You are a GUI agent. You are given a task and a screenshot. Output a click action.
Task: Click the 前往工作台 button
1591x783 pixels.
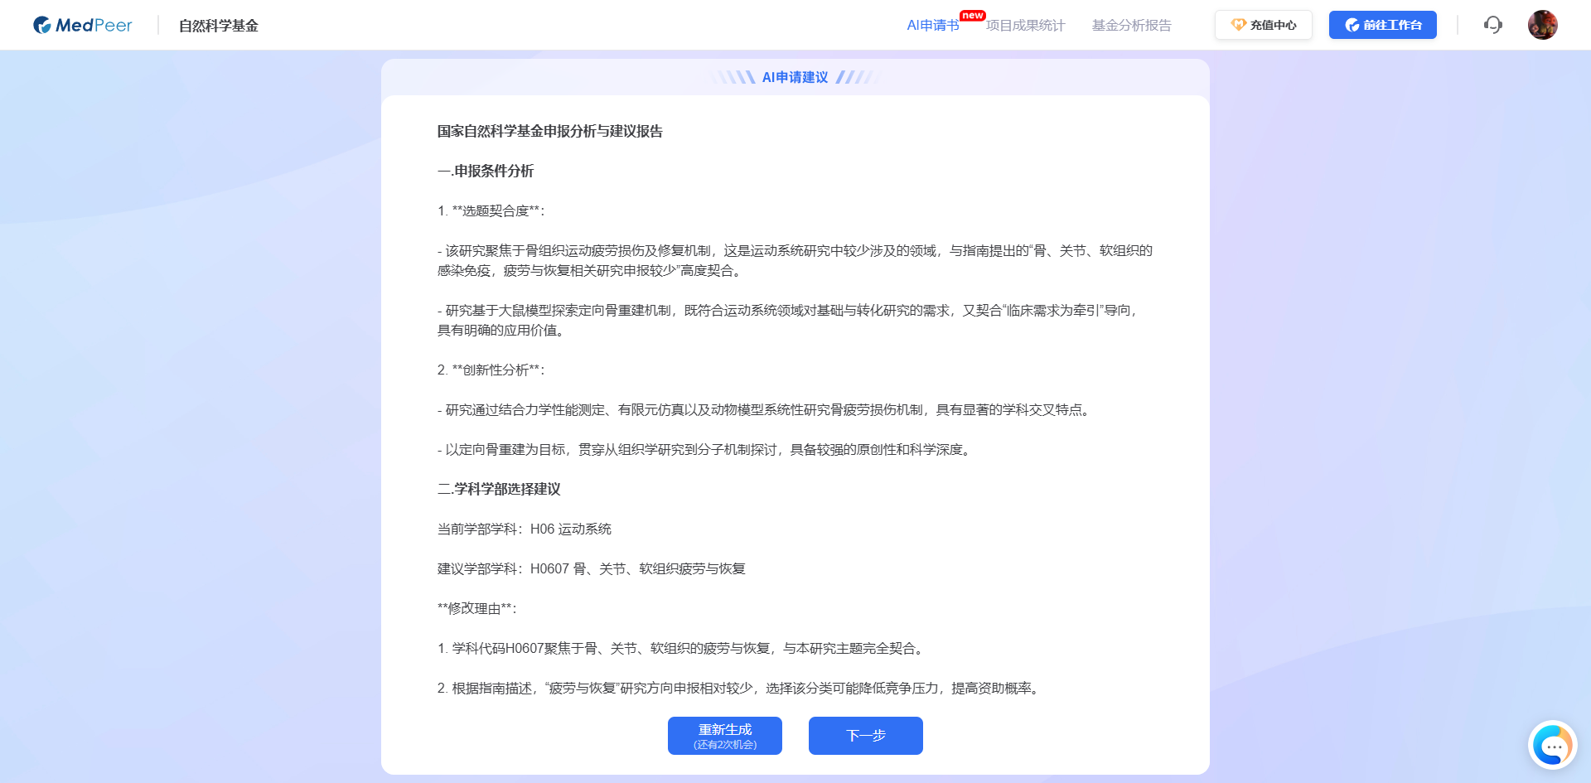[x=1382, y=25]
